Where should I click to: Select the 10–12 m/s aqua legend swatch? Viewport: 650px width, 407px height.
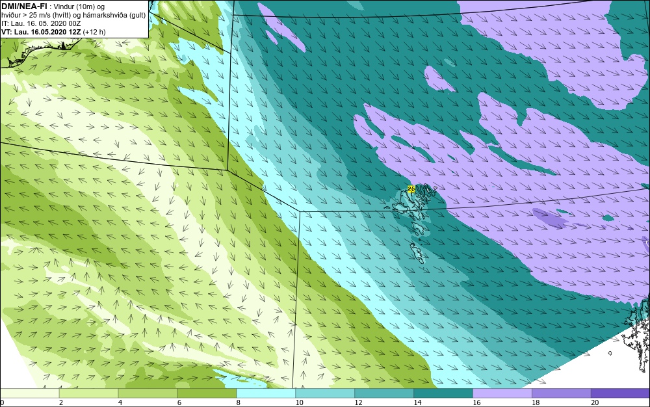[325, 393]
